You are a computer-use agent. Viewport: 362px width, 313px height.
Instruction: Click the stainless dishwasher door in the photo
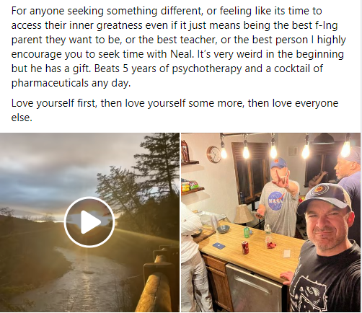[254, 288]
